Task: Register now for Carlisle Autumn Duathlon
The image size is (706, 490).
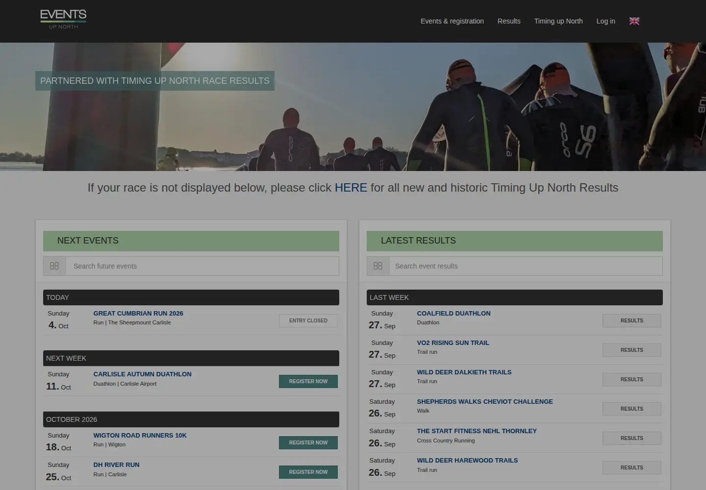Action: pos(308,381)
